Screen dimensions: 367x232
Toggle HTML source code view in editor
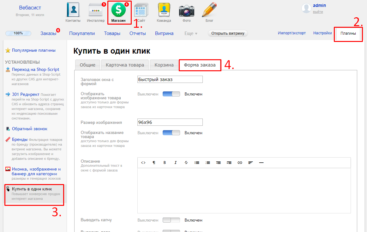click(x=143, y=163)
